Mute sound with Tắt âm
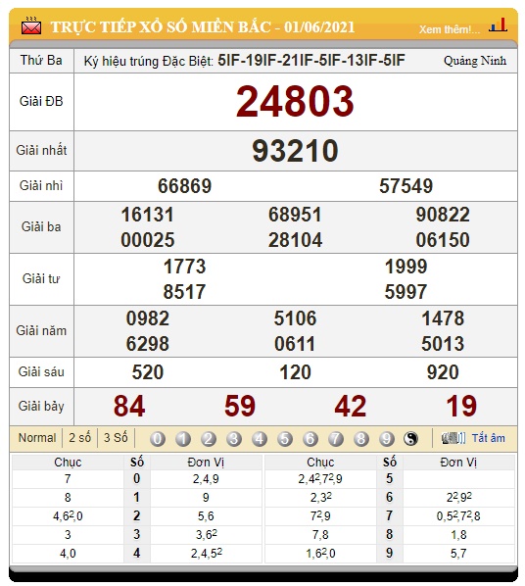Screen dimensions: 525x586 (x=488, y=438)
